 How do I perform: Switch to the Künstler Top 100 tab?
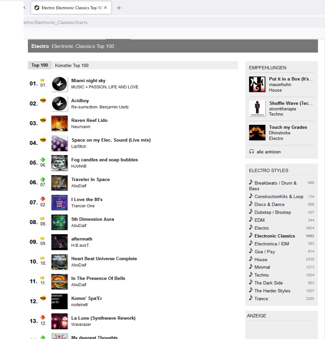click(x=72, y=65)
